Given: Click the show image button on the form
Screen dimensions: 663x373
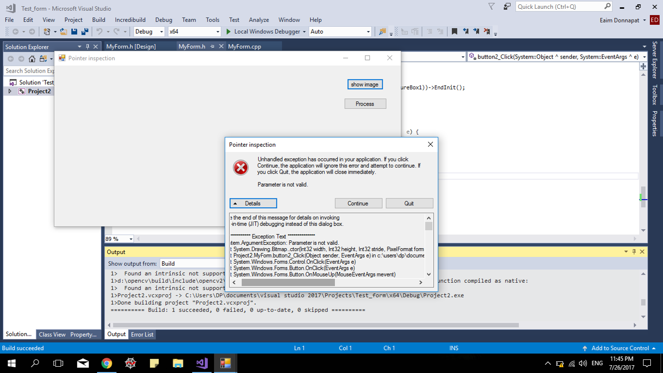Looking at the screenshot, I should tap(365, 84).
